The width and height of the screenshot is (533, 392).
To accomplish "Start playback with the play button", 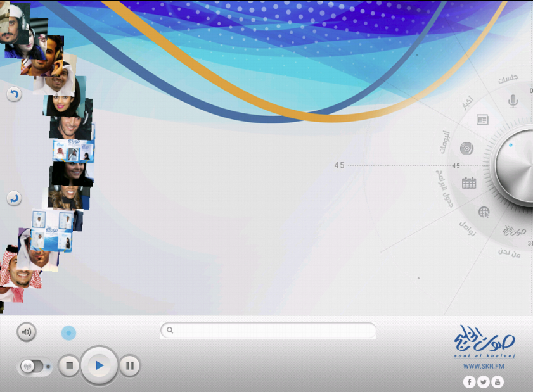I will 99,365.
